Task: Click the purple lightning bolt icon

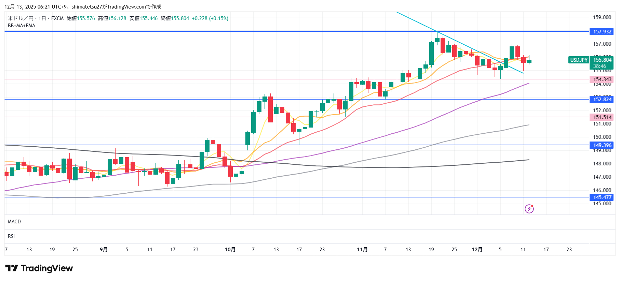Action: click(x=529, y=209)
